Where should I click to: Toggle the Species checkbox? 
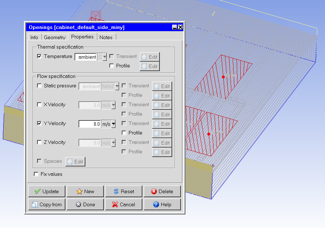point(39,161)
